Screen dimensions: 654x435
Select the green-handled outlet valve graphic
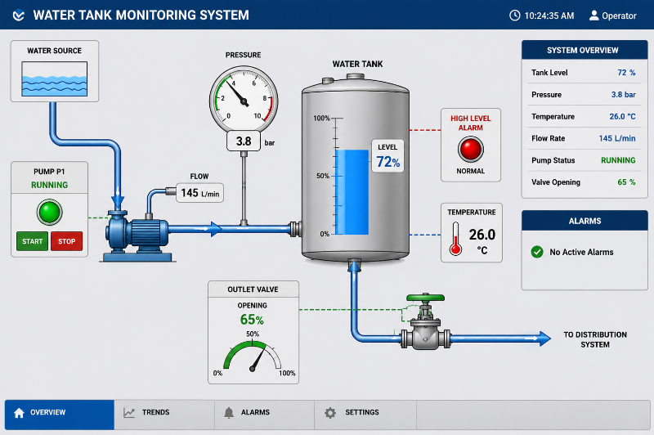pos(425,321)
